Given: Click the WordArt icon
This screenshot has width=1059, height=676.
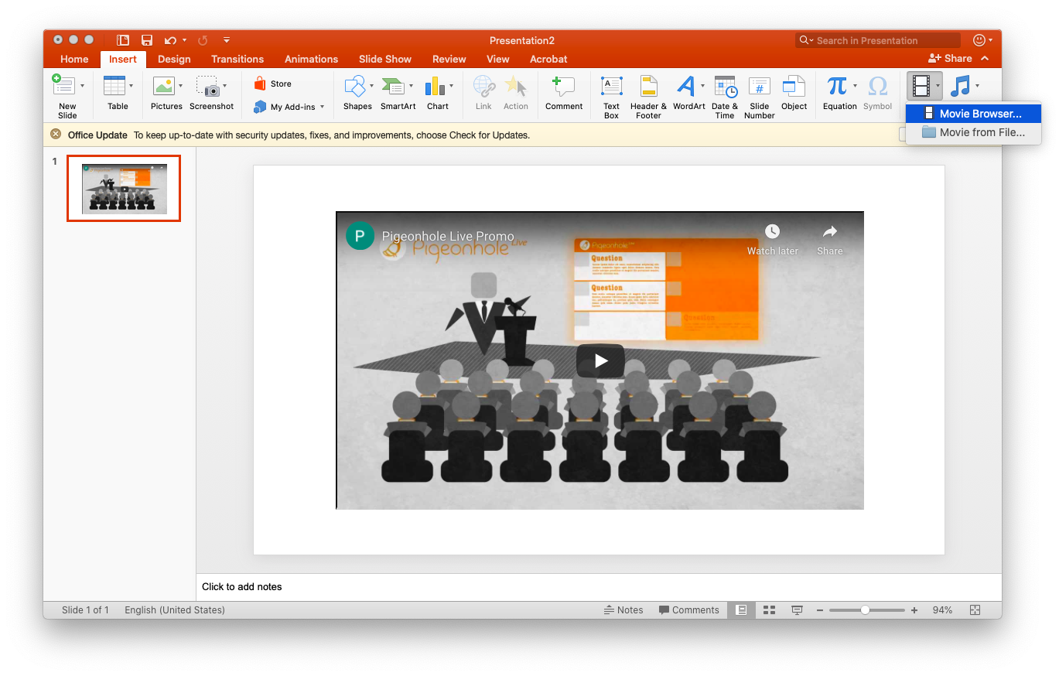Looking at the screenshot, I should point(685,85).
